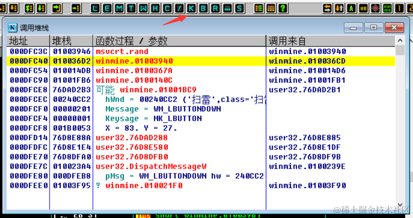This screenshot has width=413, height=218.
Task: Click called-from winmine.010014D6 cell
Action: (307, 70)
